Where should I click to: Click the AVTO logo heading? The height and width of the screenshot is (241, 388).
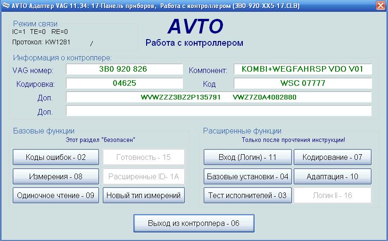[195, 26]
